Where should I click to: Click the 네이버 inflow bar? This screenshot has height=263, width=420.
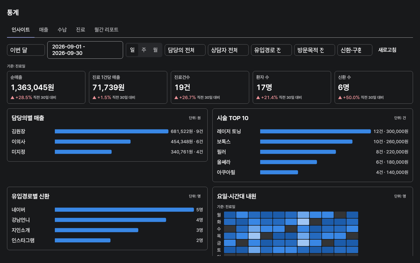tap(124, 210)
